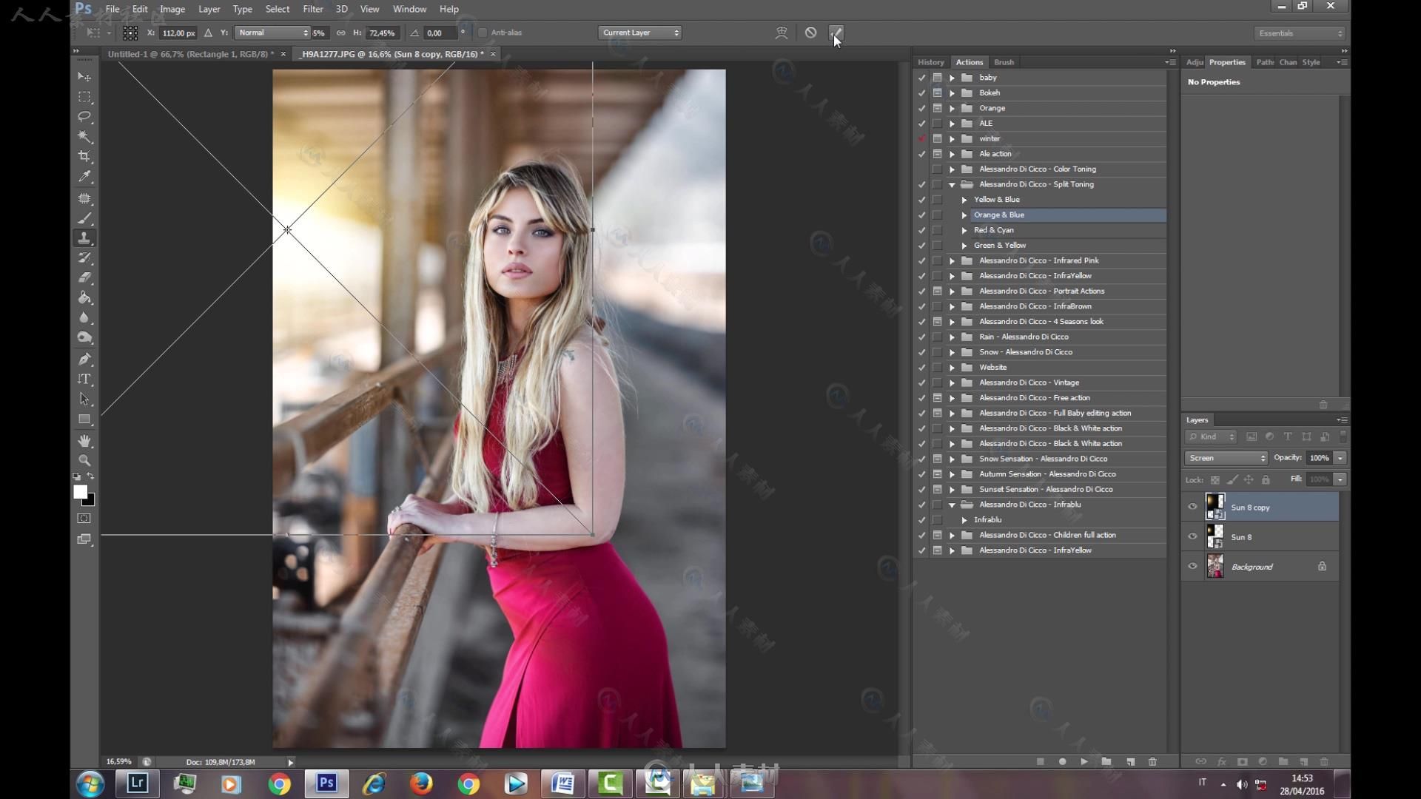Select Orange & Blue action

(x=998, y=215)
